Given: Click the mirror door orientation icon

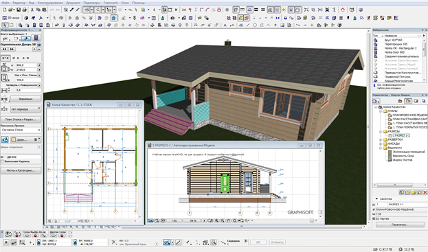Looking at the screenshot, I should (4, 99).
